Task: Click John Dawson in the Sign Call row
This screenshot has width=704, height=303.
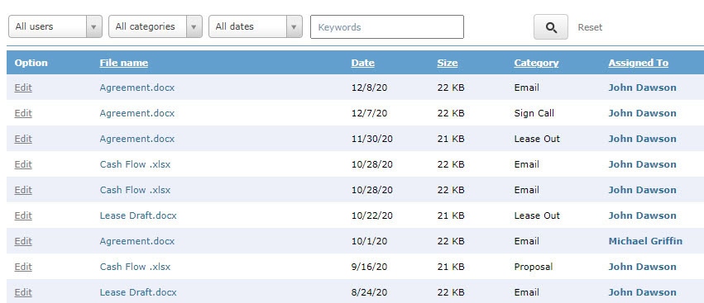Action: point(642,113)
